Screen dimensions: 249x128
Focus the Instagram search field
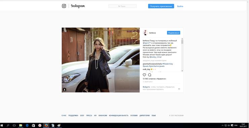(122, 6)
